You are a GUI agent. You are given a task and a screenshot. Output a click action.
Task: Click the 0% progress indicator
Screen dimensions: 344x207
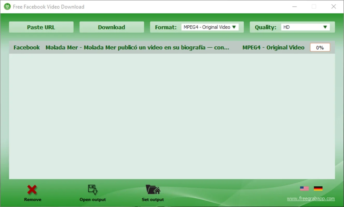[x=320, y=48]
